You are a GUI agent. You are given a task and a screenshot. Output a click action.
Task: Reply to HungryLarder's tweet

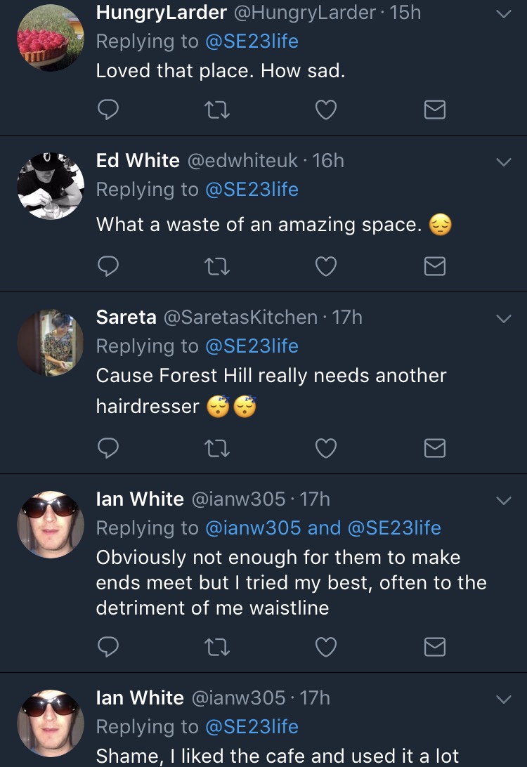[x=108, y=110]
